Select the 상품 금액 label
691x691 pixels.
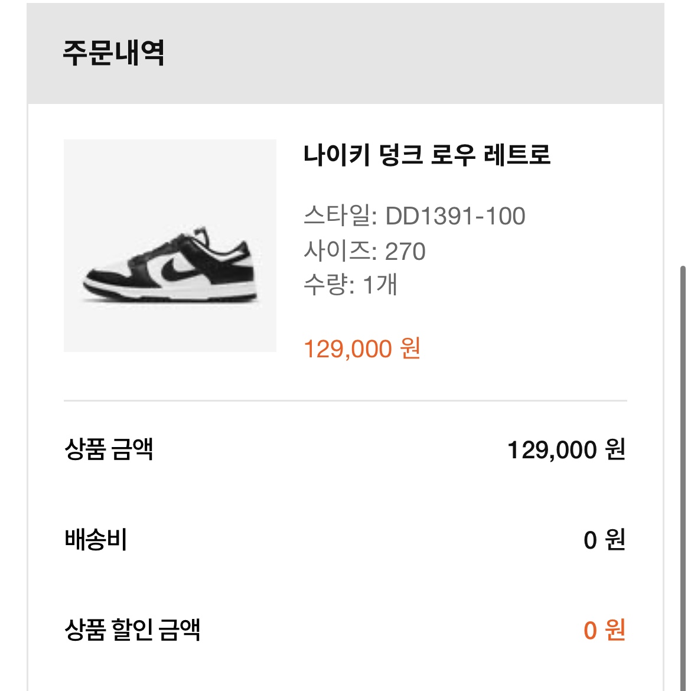109,449
